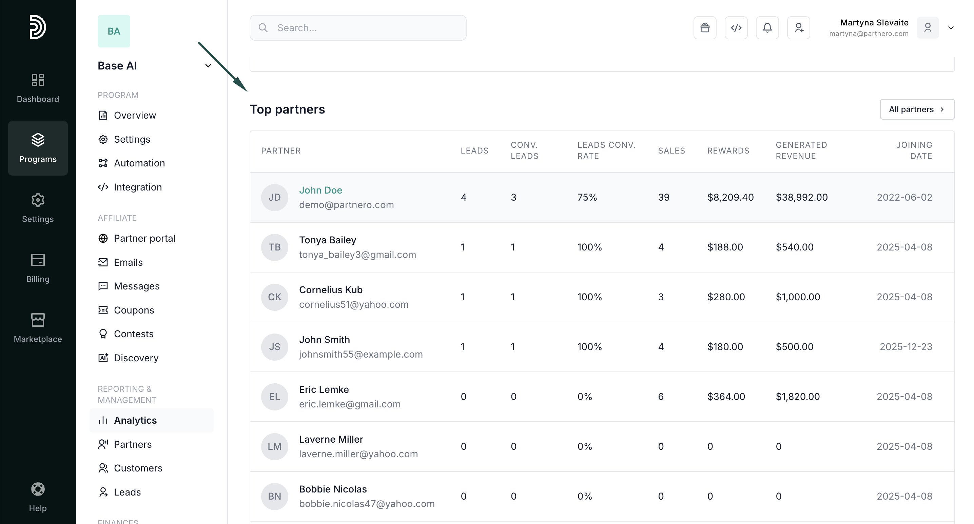Open the code embed icon in header
974x524 pixels.
(x=736, y=27)
